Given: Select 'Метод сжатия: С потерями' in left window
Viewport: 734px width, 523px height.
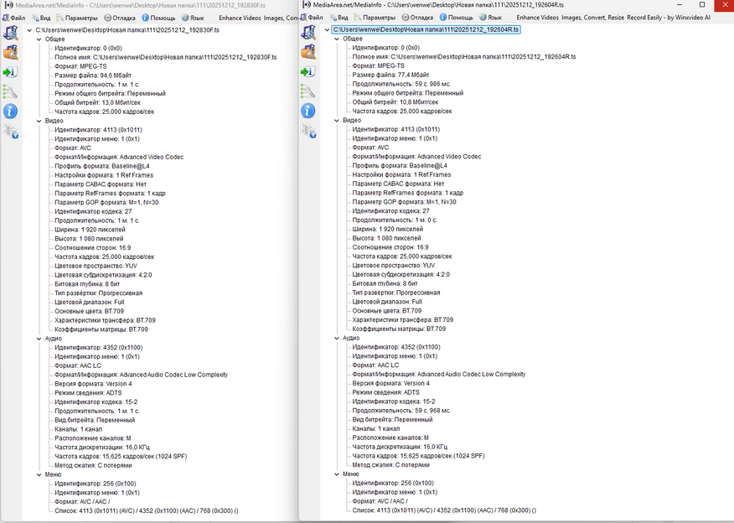Looking at the screenshot, I should tap(93, 466).
